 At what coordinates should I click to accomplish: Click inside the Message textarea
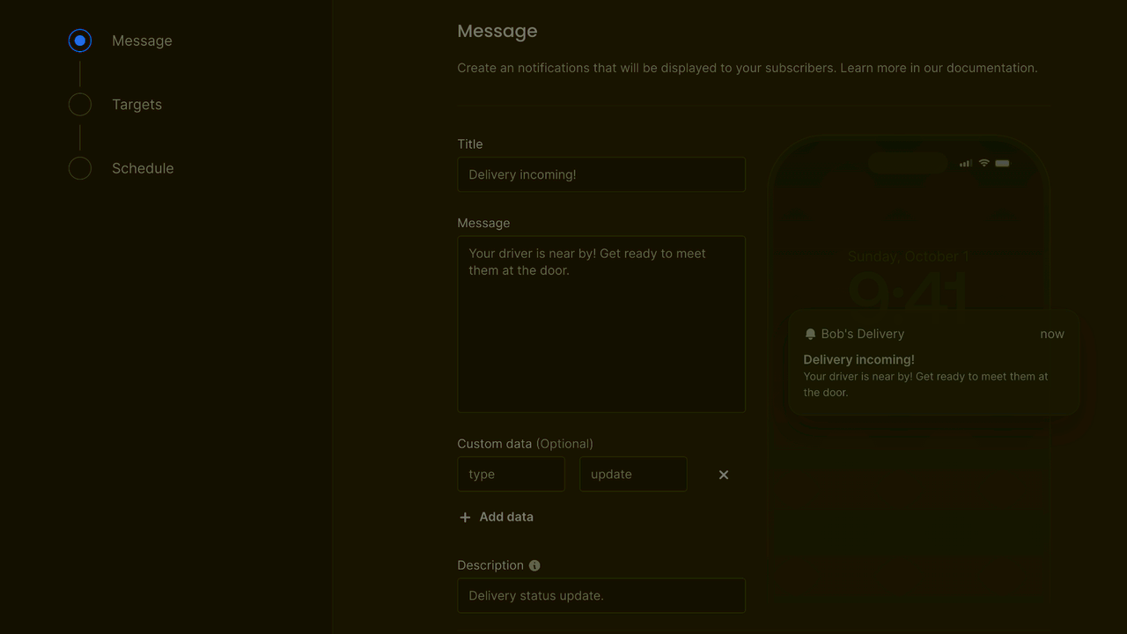(601, 324)
